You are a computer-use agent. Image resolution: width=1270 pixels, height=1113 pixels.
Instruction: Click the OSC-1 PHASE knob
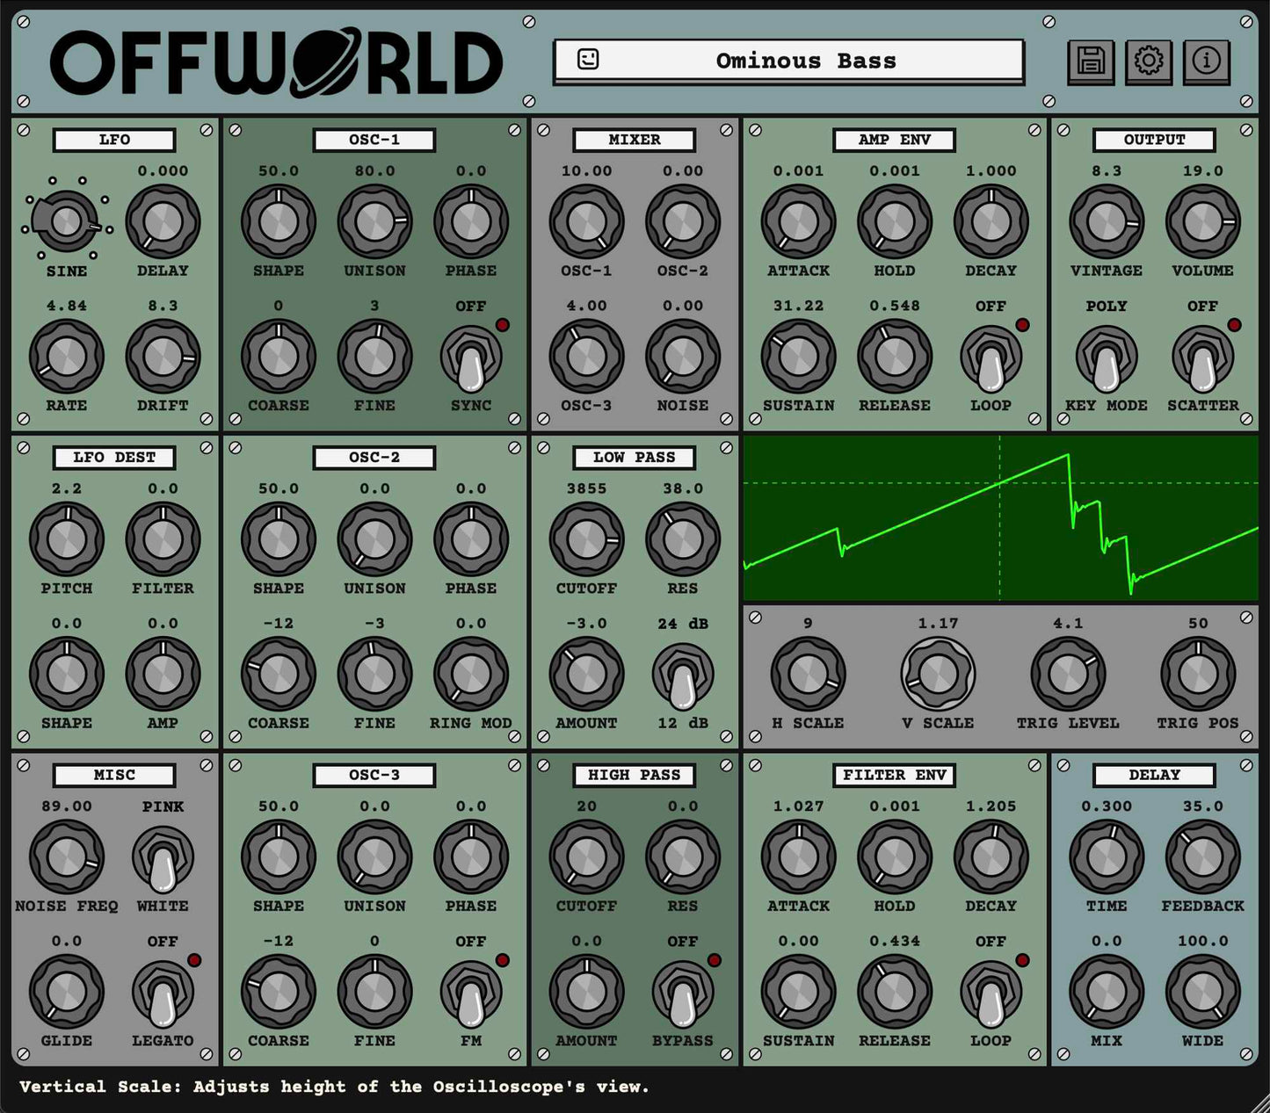[x=471, y=221]
